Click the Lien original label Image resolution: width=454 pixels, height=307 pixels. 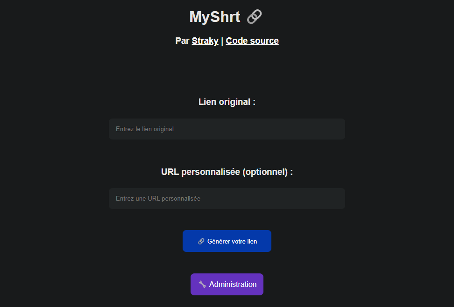click(227, 102)
